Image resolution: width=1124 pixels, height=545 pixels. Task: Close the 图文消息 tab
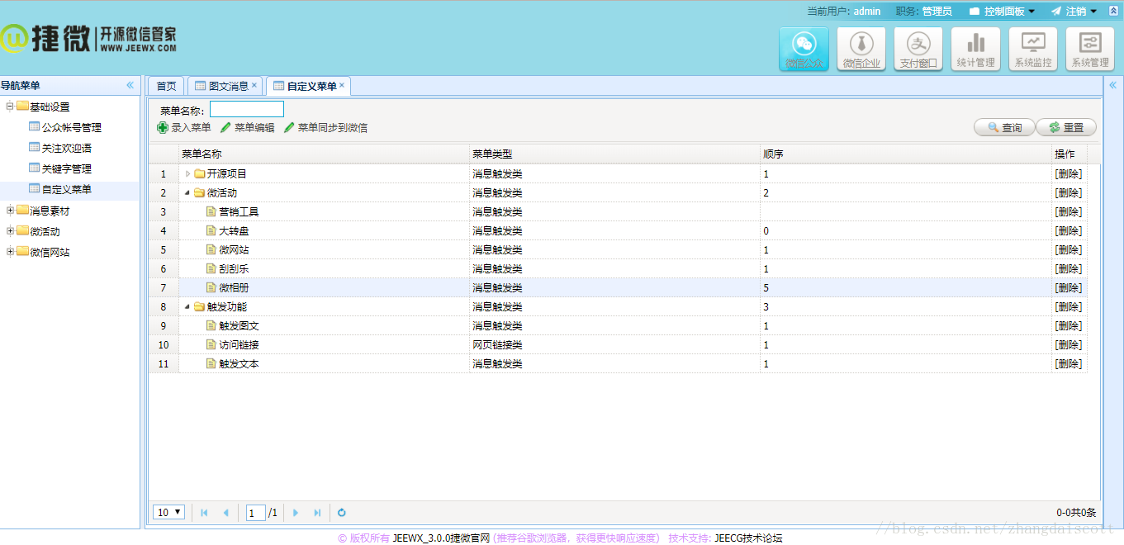254,85
